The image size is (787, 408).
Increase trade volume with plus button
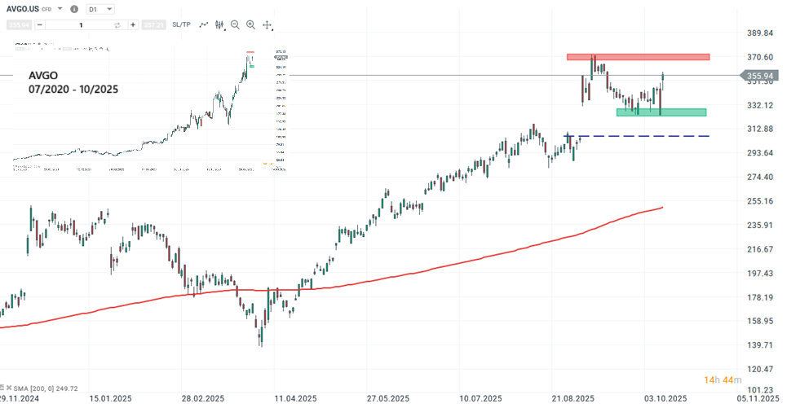coord(133,25)
